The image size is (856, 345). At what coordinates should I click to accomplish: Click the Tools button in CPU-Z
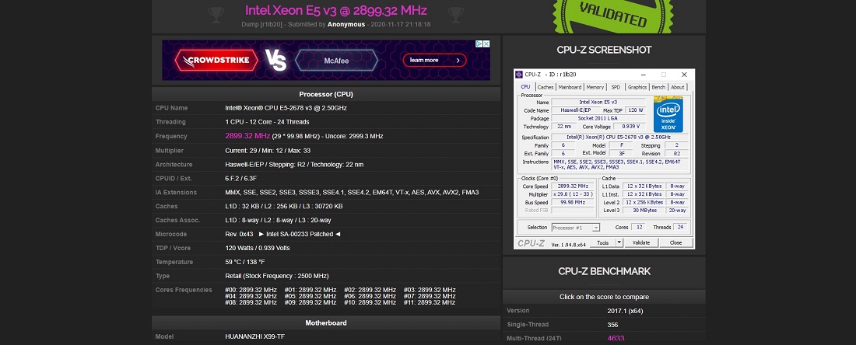tap(602, 242)
